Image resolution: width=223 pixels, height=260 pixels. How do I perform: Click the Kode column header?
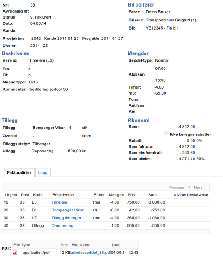tap(38, 195)
